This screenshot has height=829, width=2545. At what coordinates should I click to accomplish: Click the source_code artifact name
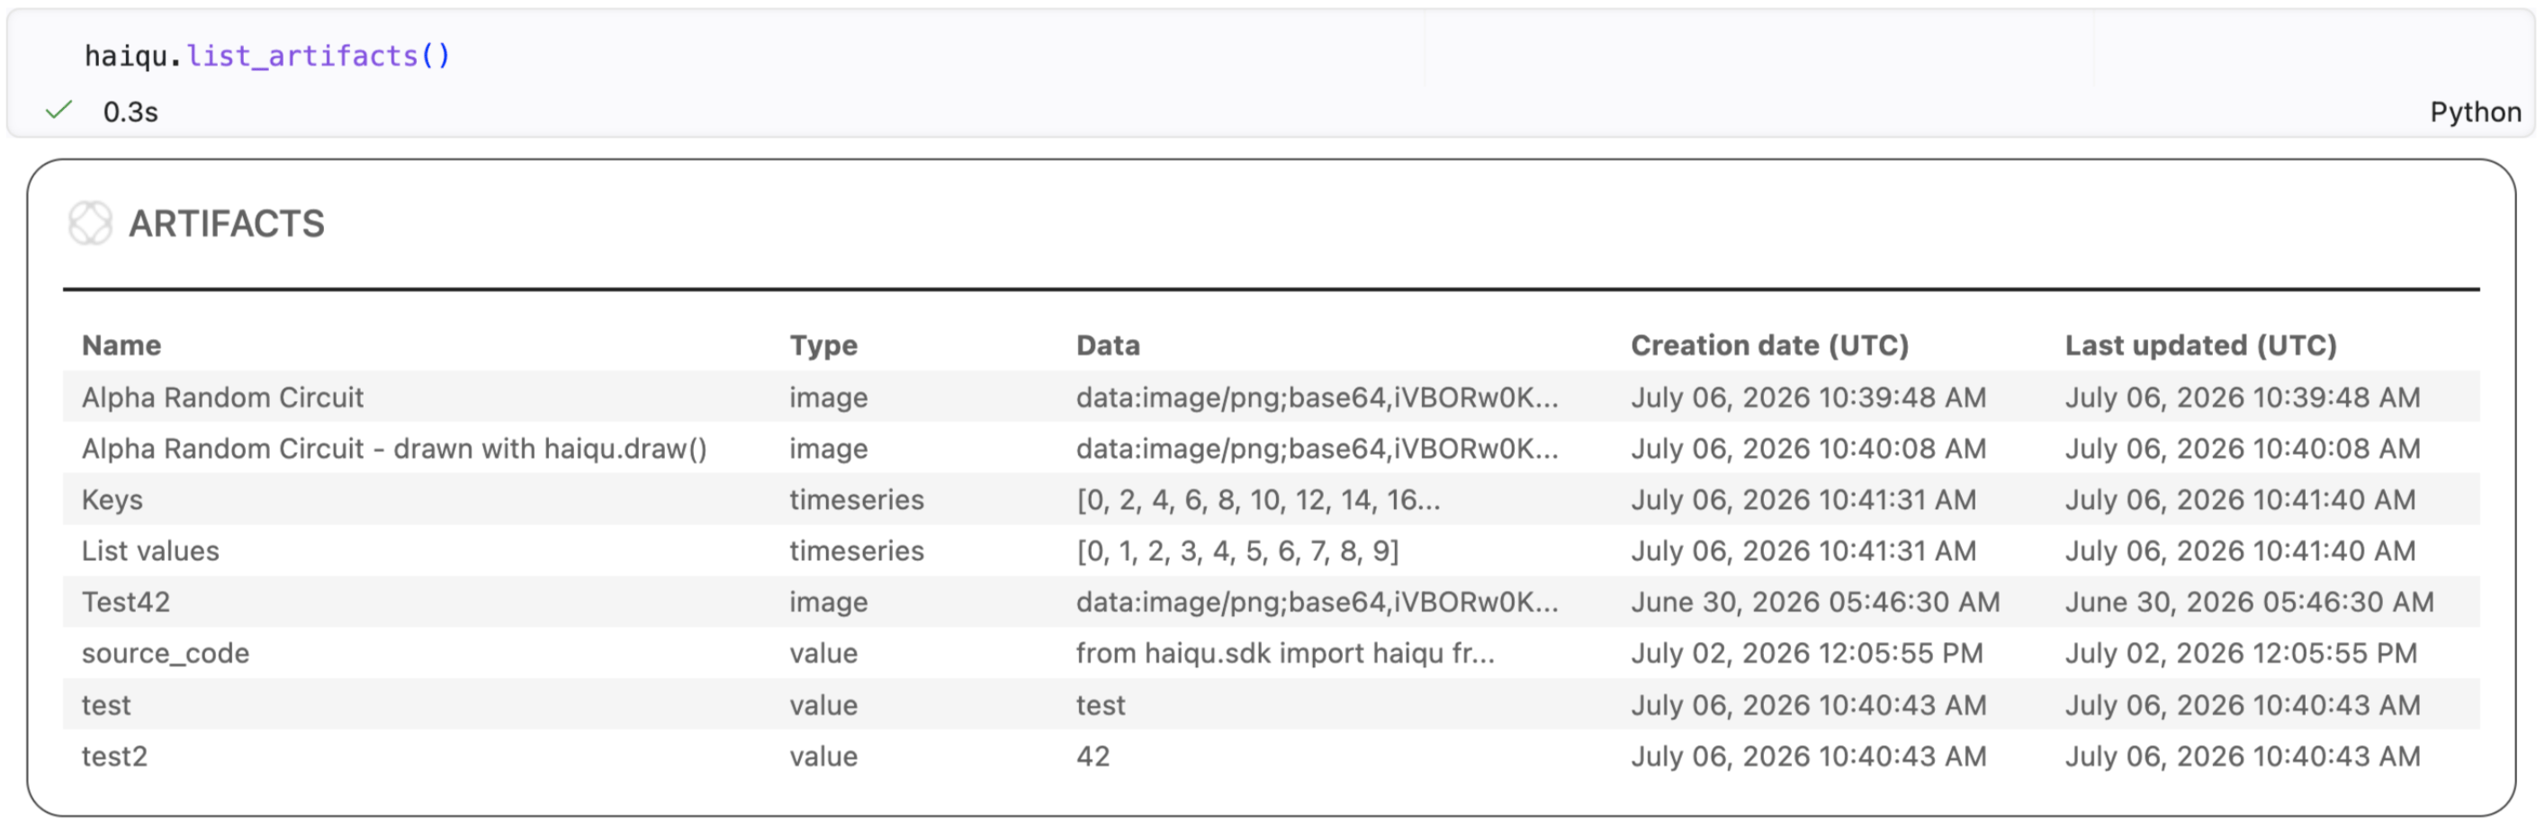(165, 655)
